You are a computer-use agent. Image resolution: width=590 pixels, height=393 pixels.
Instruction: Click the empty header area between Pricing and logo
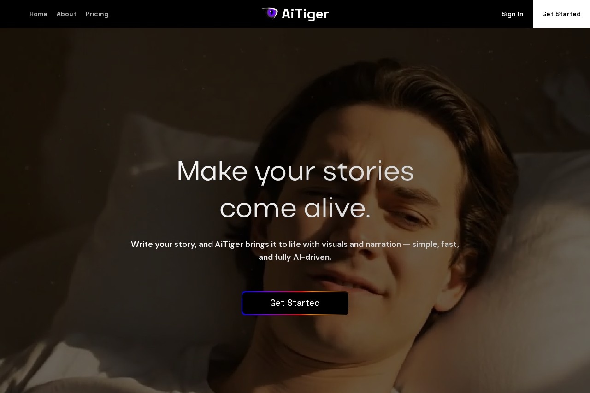[x=184, y=14]
